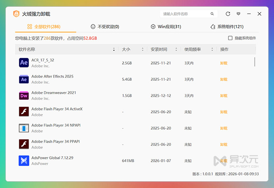Screen dimensions: 274x188
Task: Click the 规则库 2026-01-08 09:33 text
Action: pyautogui.click(x=237, y=174)
